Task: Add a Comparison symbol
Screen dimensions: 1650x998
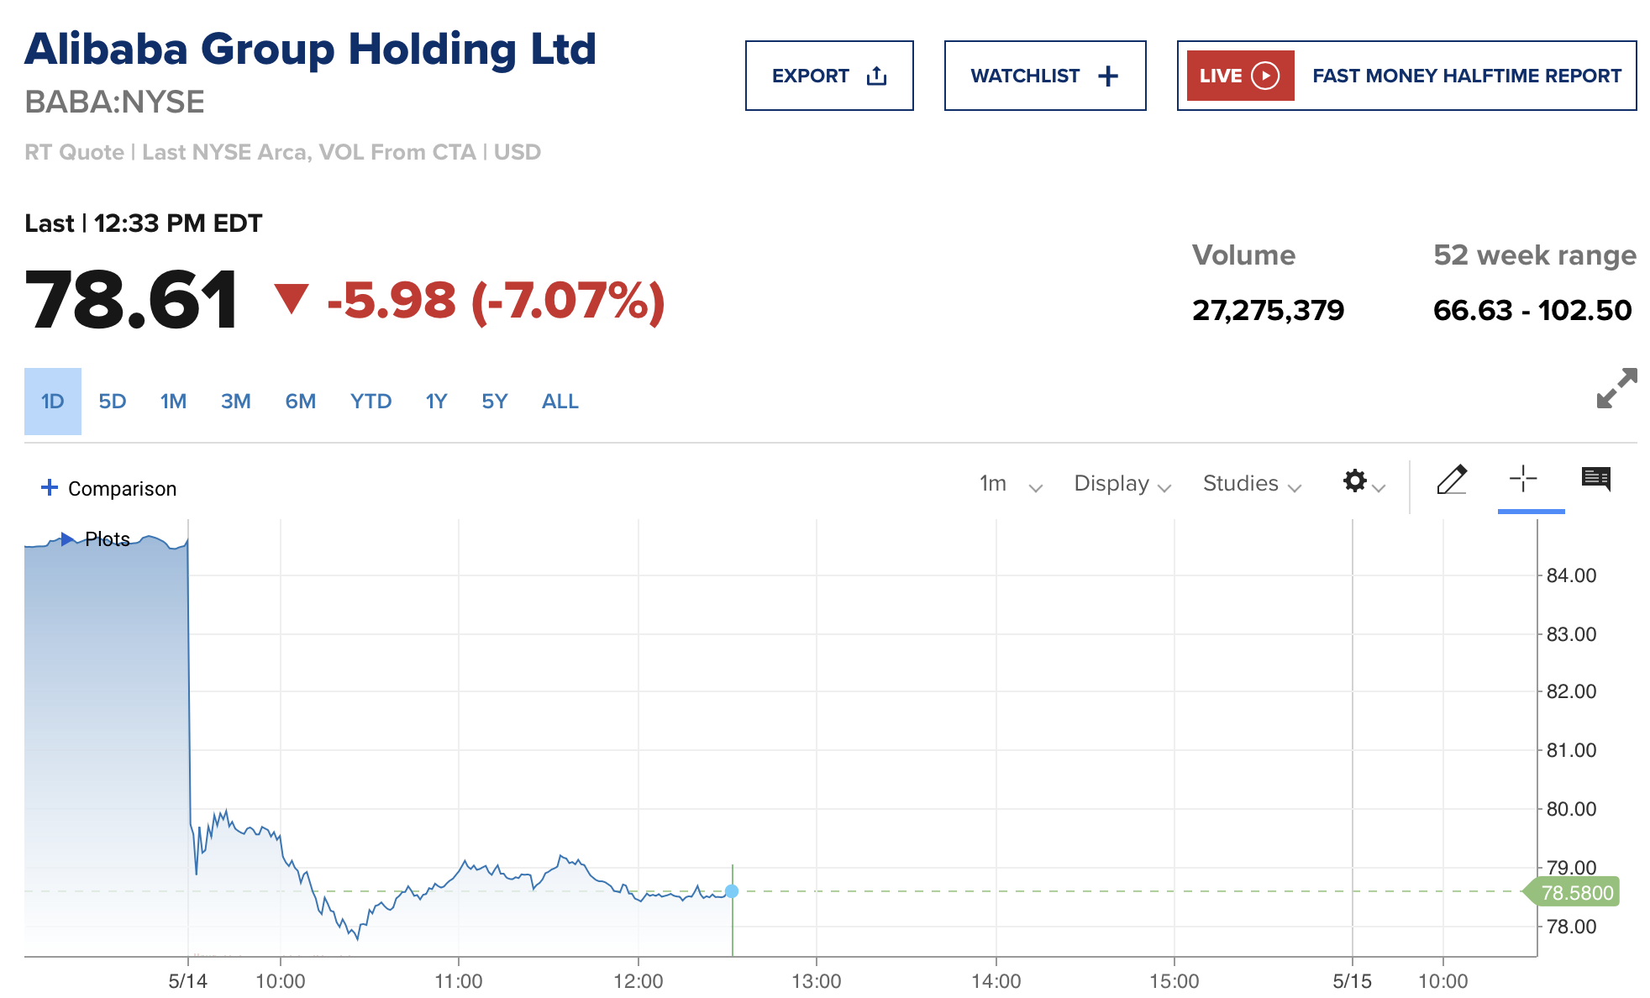Action: pyautogui.click(x=108, y=488)
